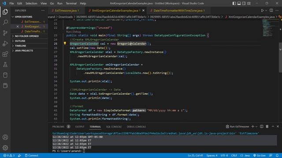Open the Run menu

[60, 4]
